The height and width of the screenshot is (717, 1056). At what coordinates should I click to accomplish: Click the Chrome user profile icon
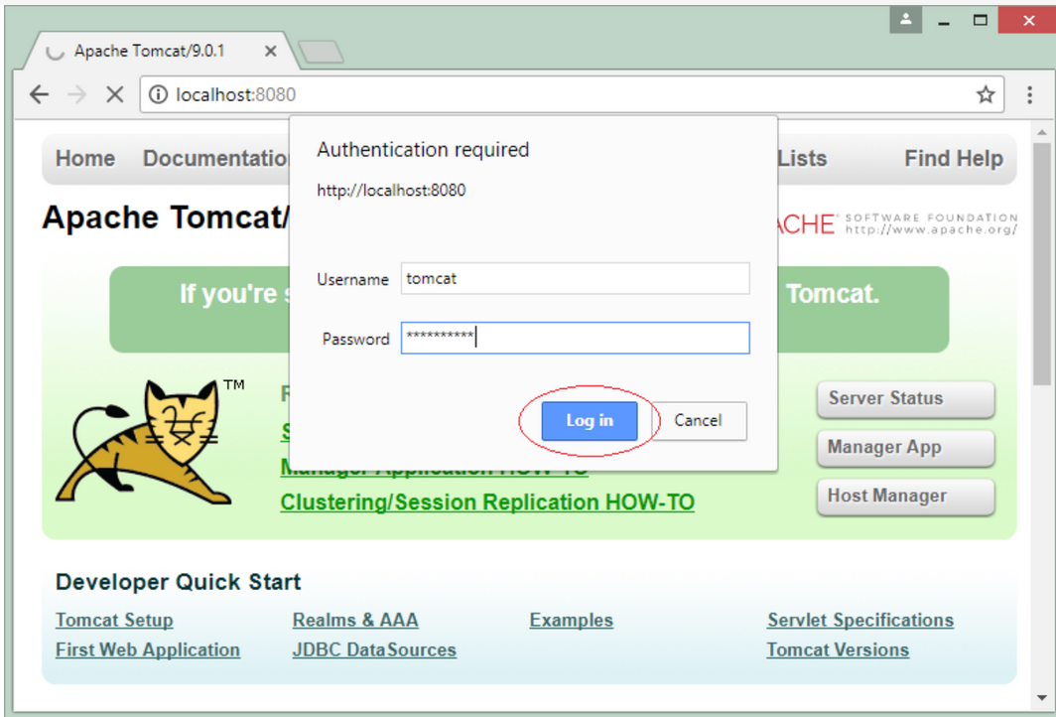(905, 20)
